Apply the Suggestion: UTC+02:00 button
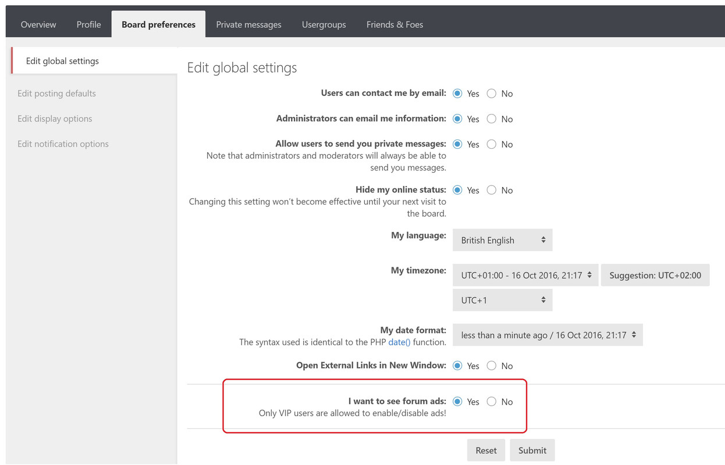Screen dimensions: 725x465 (655, 276)
